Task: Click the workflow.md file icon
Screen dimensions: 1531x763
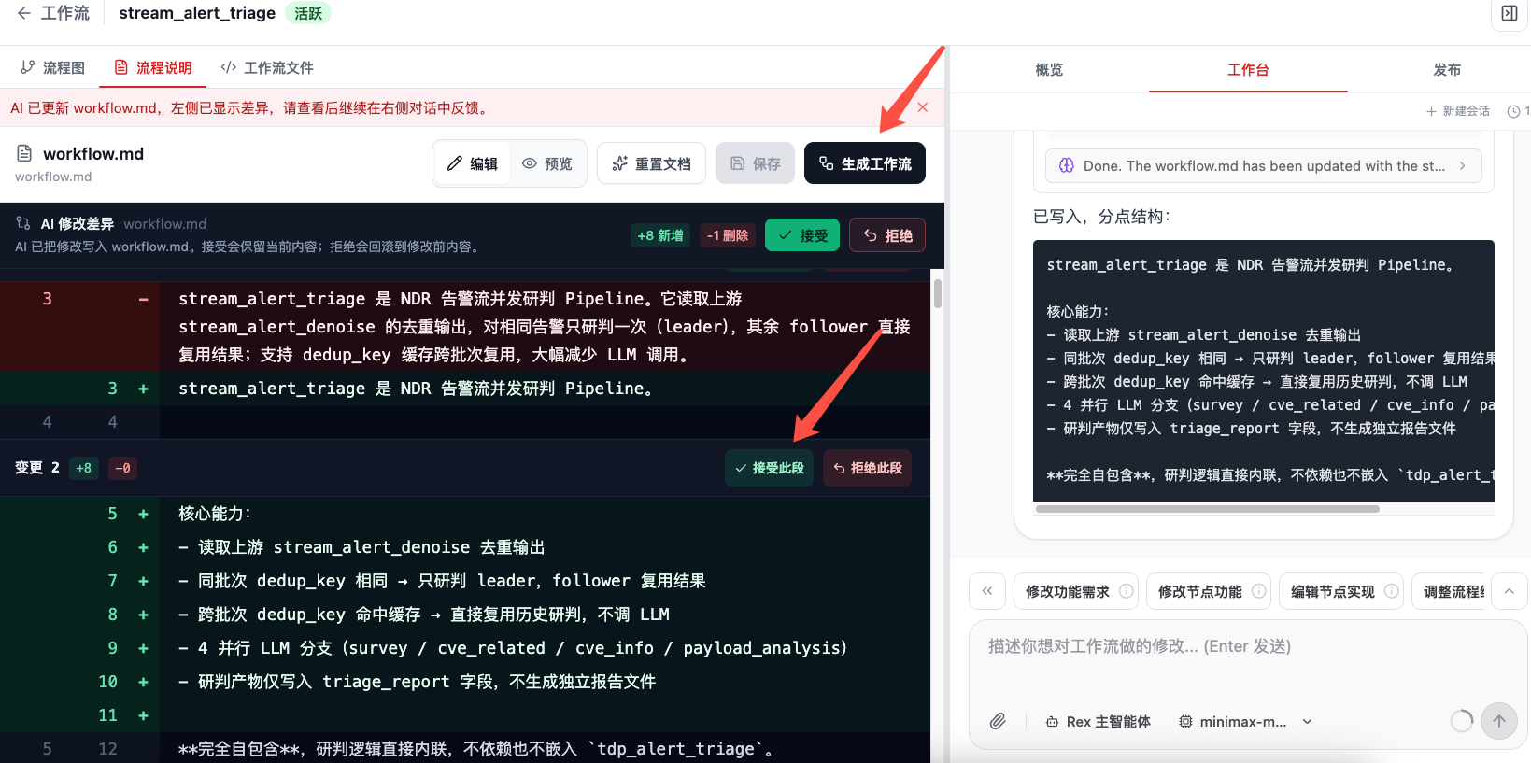Action: (x=24, y=153)
